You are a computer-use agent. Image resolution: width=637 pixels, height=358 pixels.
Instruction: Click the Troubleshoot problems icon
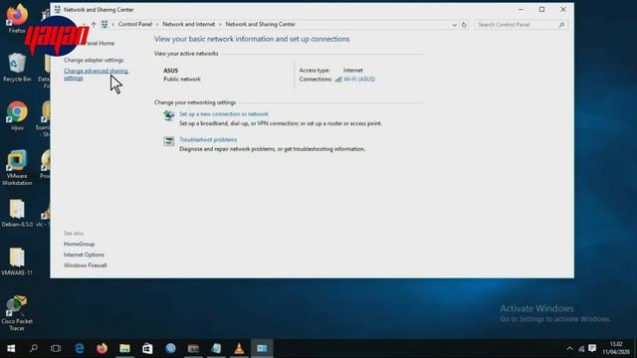coord(168,141)
